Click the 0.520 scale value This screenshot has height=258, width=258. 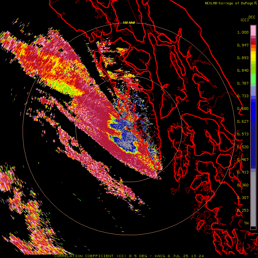(243, 147)
